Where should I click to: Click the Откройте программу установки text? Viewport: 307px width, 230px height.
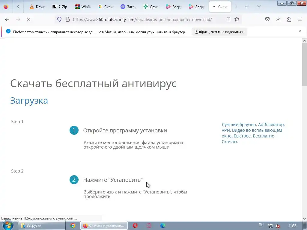[125, 131]
